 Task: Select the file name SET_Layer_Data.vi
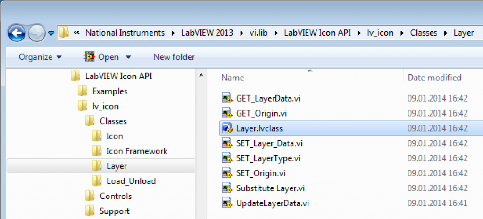(x=269, y=143)
